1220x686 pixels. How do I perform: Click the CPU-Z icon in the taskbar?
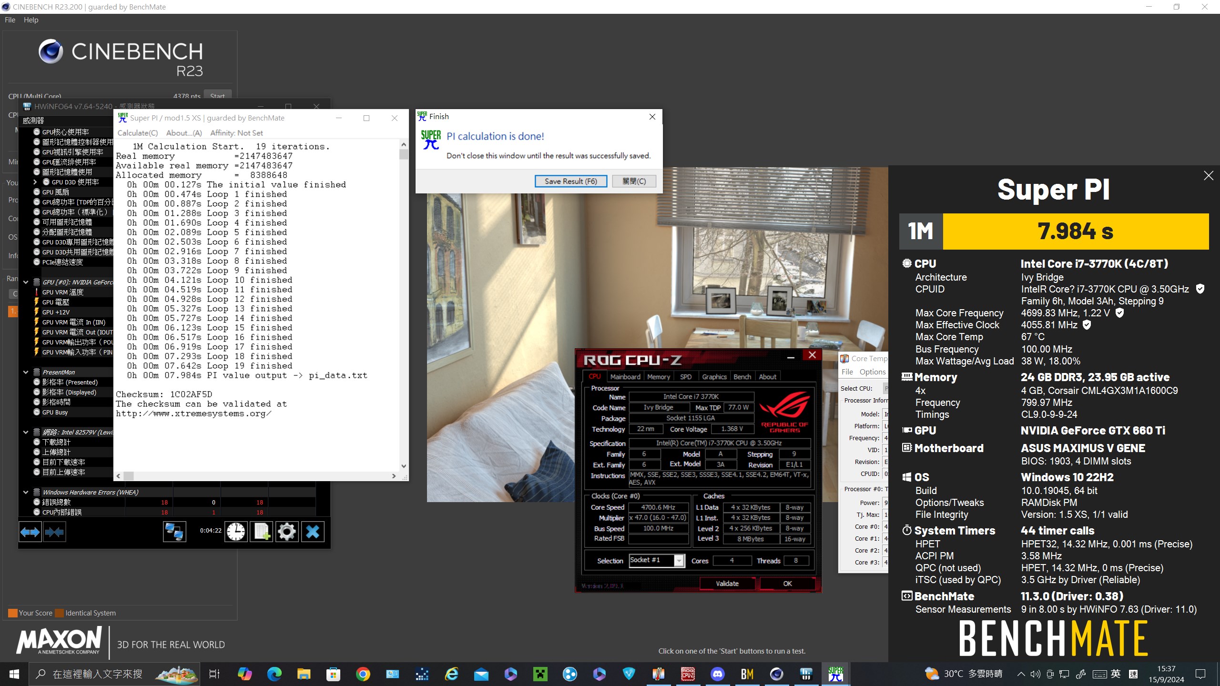[688, 674]
